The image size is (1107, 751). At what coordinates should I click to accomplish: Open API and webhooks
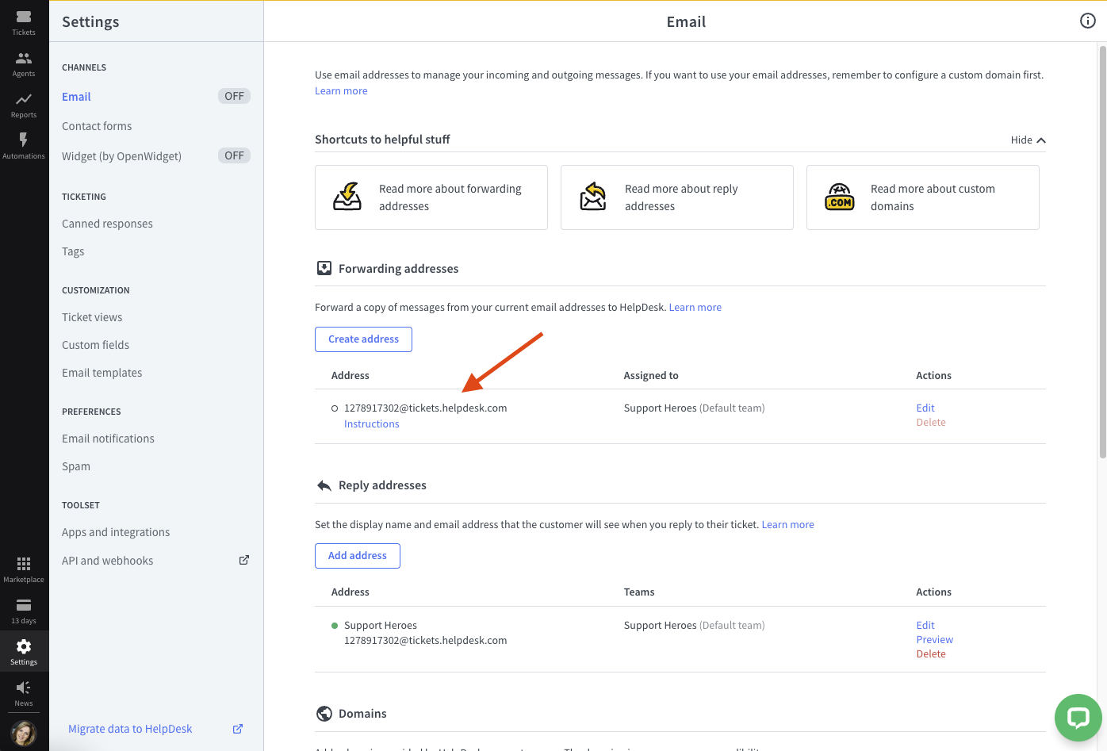[x=108, y=561]
